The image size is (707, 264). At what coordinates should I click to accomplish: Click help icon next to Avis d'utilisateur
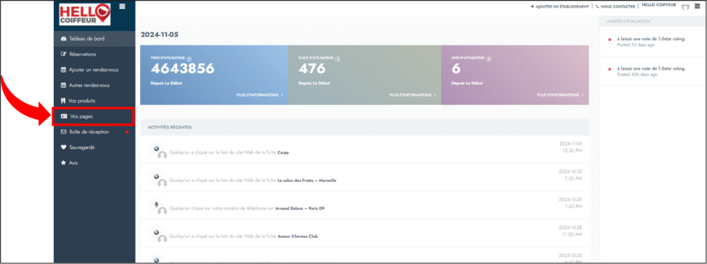[x=489, y=59]
